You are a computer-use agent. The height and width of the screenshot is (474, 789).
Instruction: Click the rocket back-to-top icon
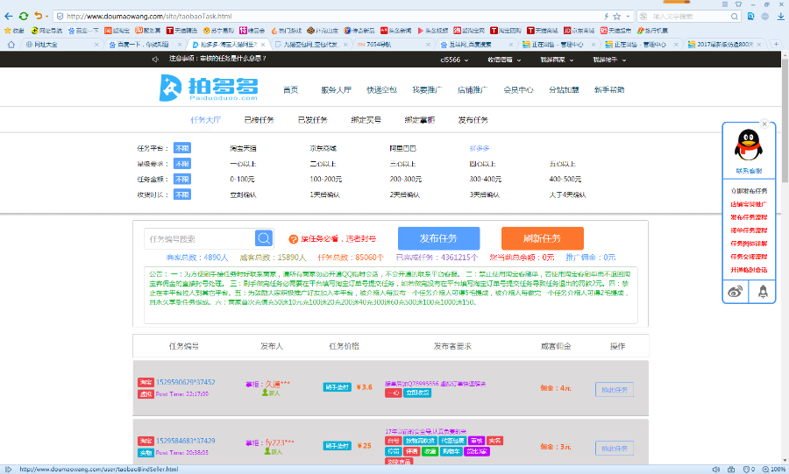[x=762, y=292]
